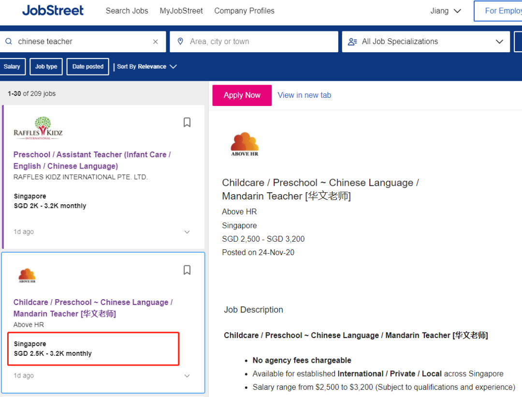Click the JobStreet logo
This screenshot has height=397, width=522.
click(x=53, y=11)
